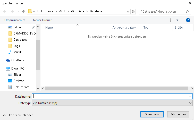Click sidebar scroll down arrow
Screen dimensions: 194x120
tap(38, 89)
